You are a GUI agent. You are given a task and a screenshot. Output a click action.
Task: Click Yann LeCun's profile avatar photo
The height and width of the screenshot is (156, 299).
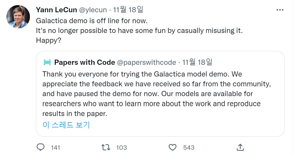point(18,17)
